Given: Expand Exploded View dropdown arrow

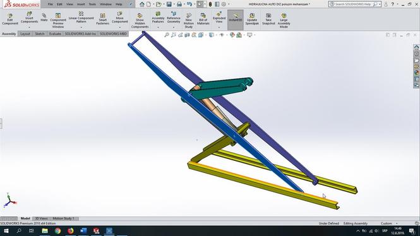Looking at the screenshot, I should 219,27.
